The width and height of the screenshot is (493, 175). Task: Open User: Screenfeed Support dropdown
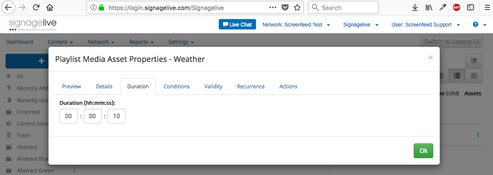tap(425, 25)
